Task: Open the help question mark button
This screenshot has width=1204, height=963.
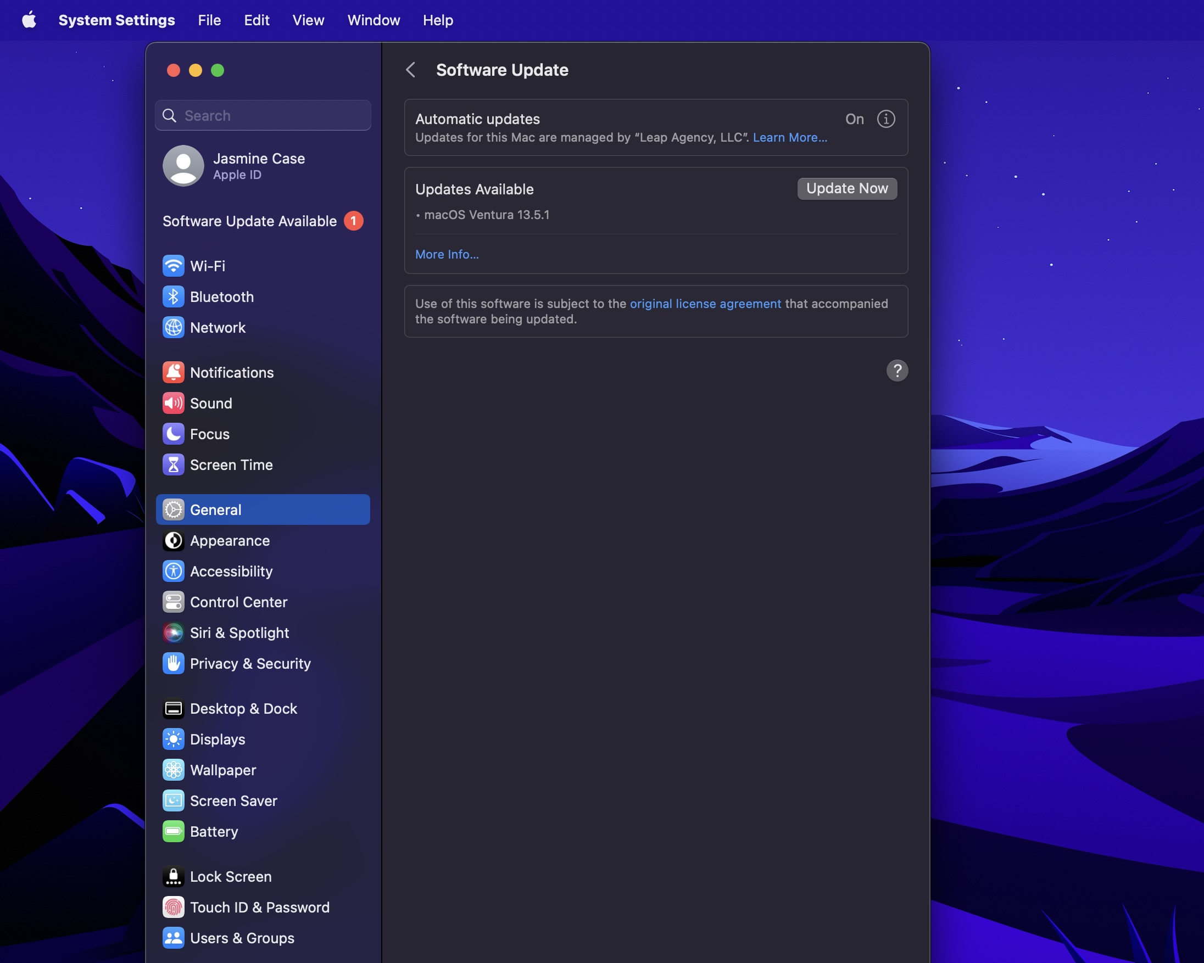Action: (897, 371)
